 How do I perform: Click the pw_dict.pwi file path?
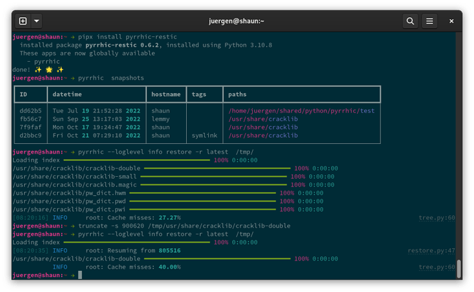(69, 209)
